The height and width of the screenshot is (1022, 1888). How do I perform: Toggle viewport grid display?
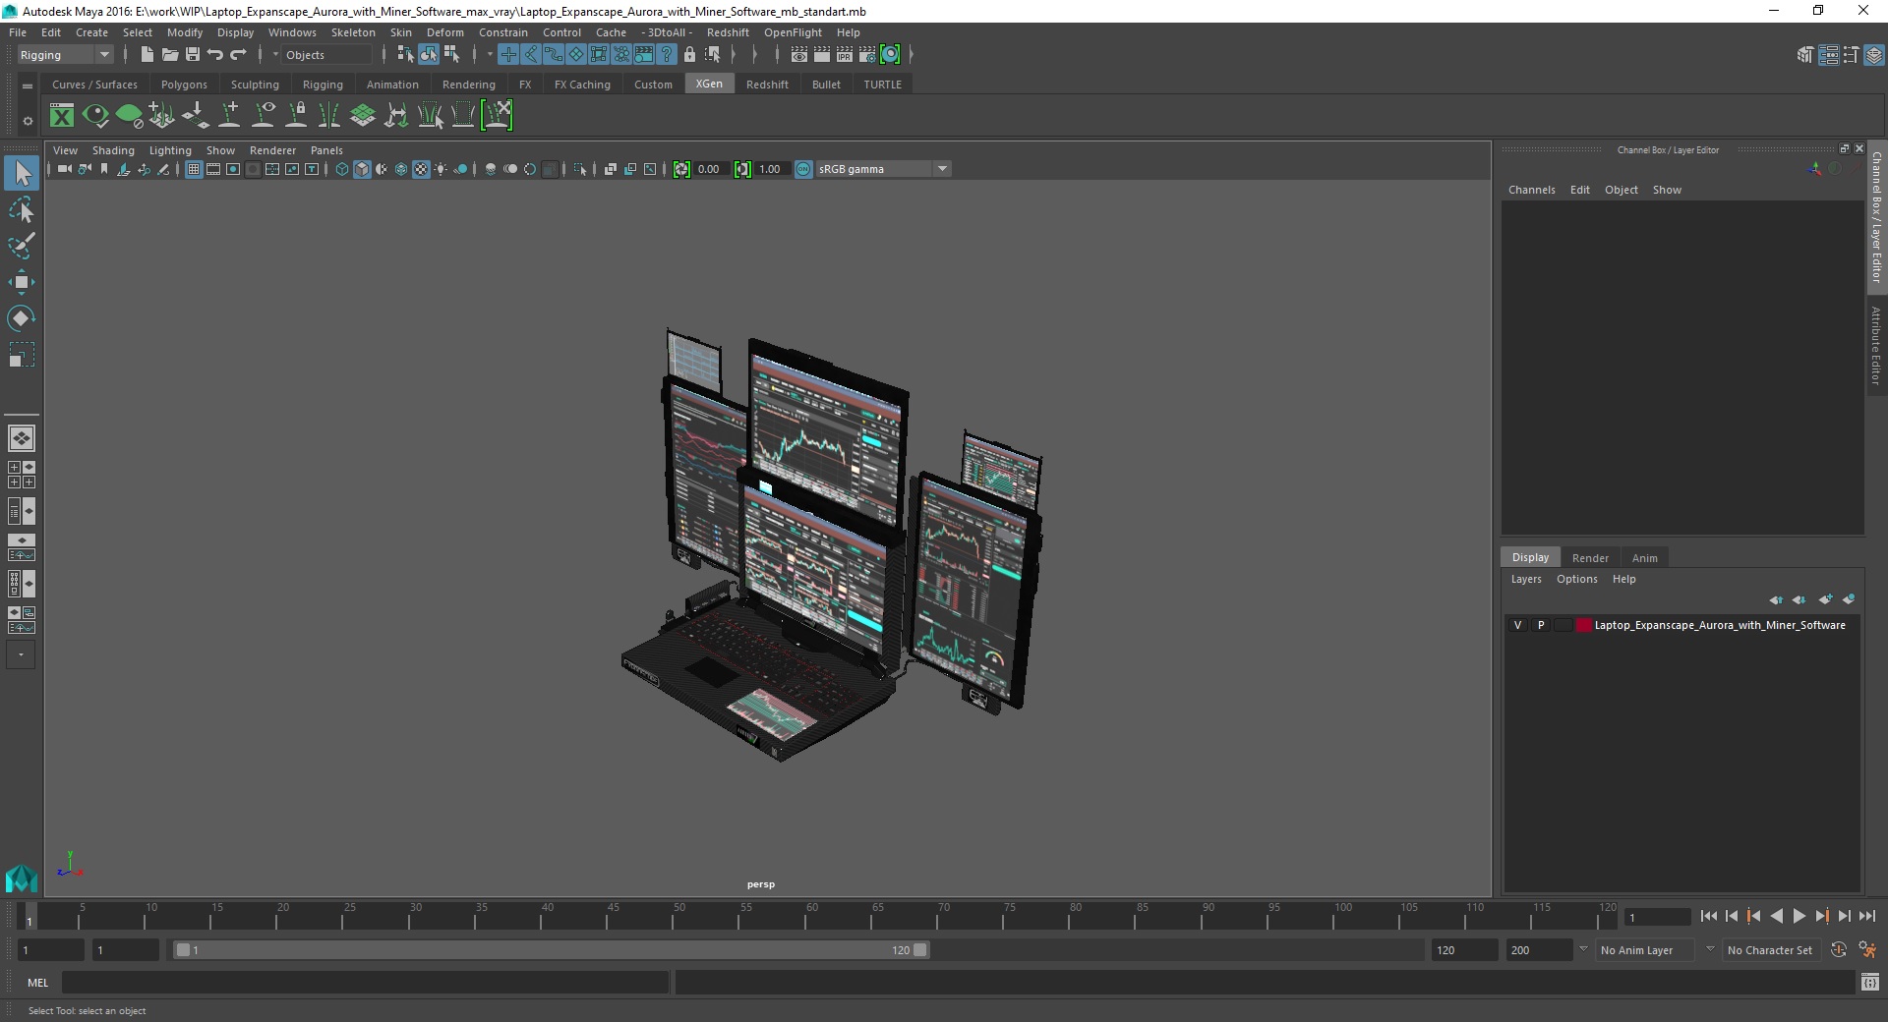pos(194,169)
